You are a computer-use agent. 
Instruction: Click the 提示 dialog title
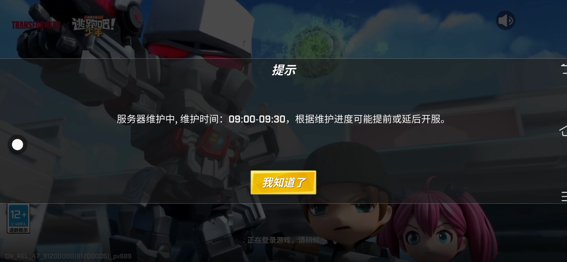(283, 70)
